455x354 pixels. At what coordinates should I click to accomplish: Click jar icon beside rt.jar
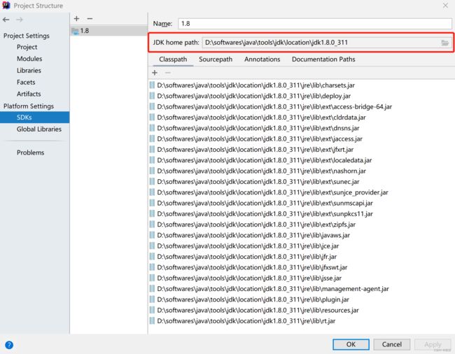(x=152, y=320)
